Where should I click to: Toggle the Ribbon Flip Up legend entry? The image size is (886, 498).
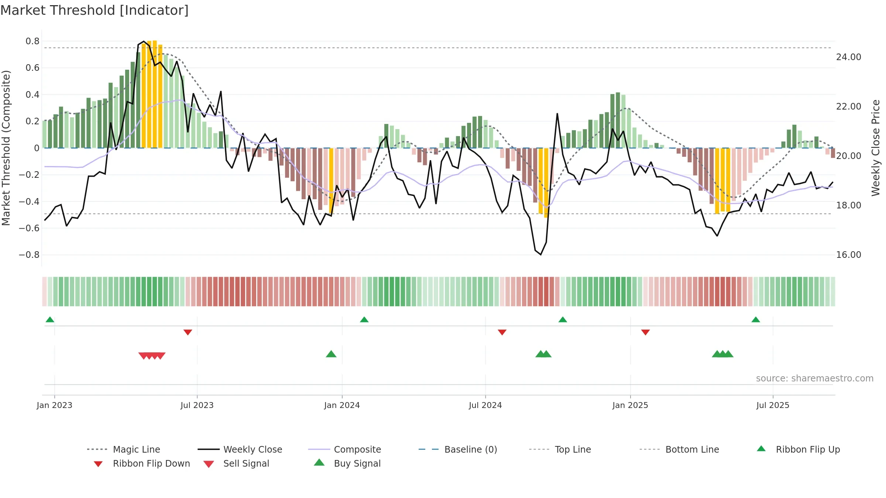(x=799, y=449)
